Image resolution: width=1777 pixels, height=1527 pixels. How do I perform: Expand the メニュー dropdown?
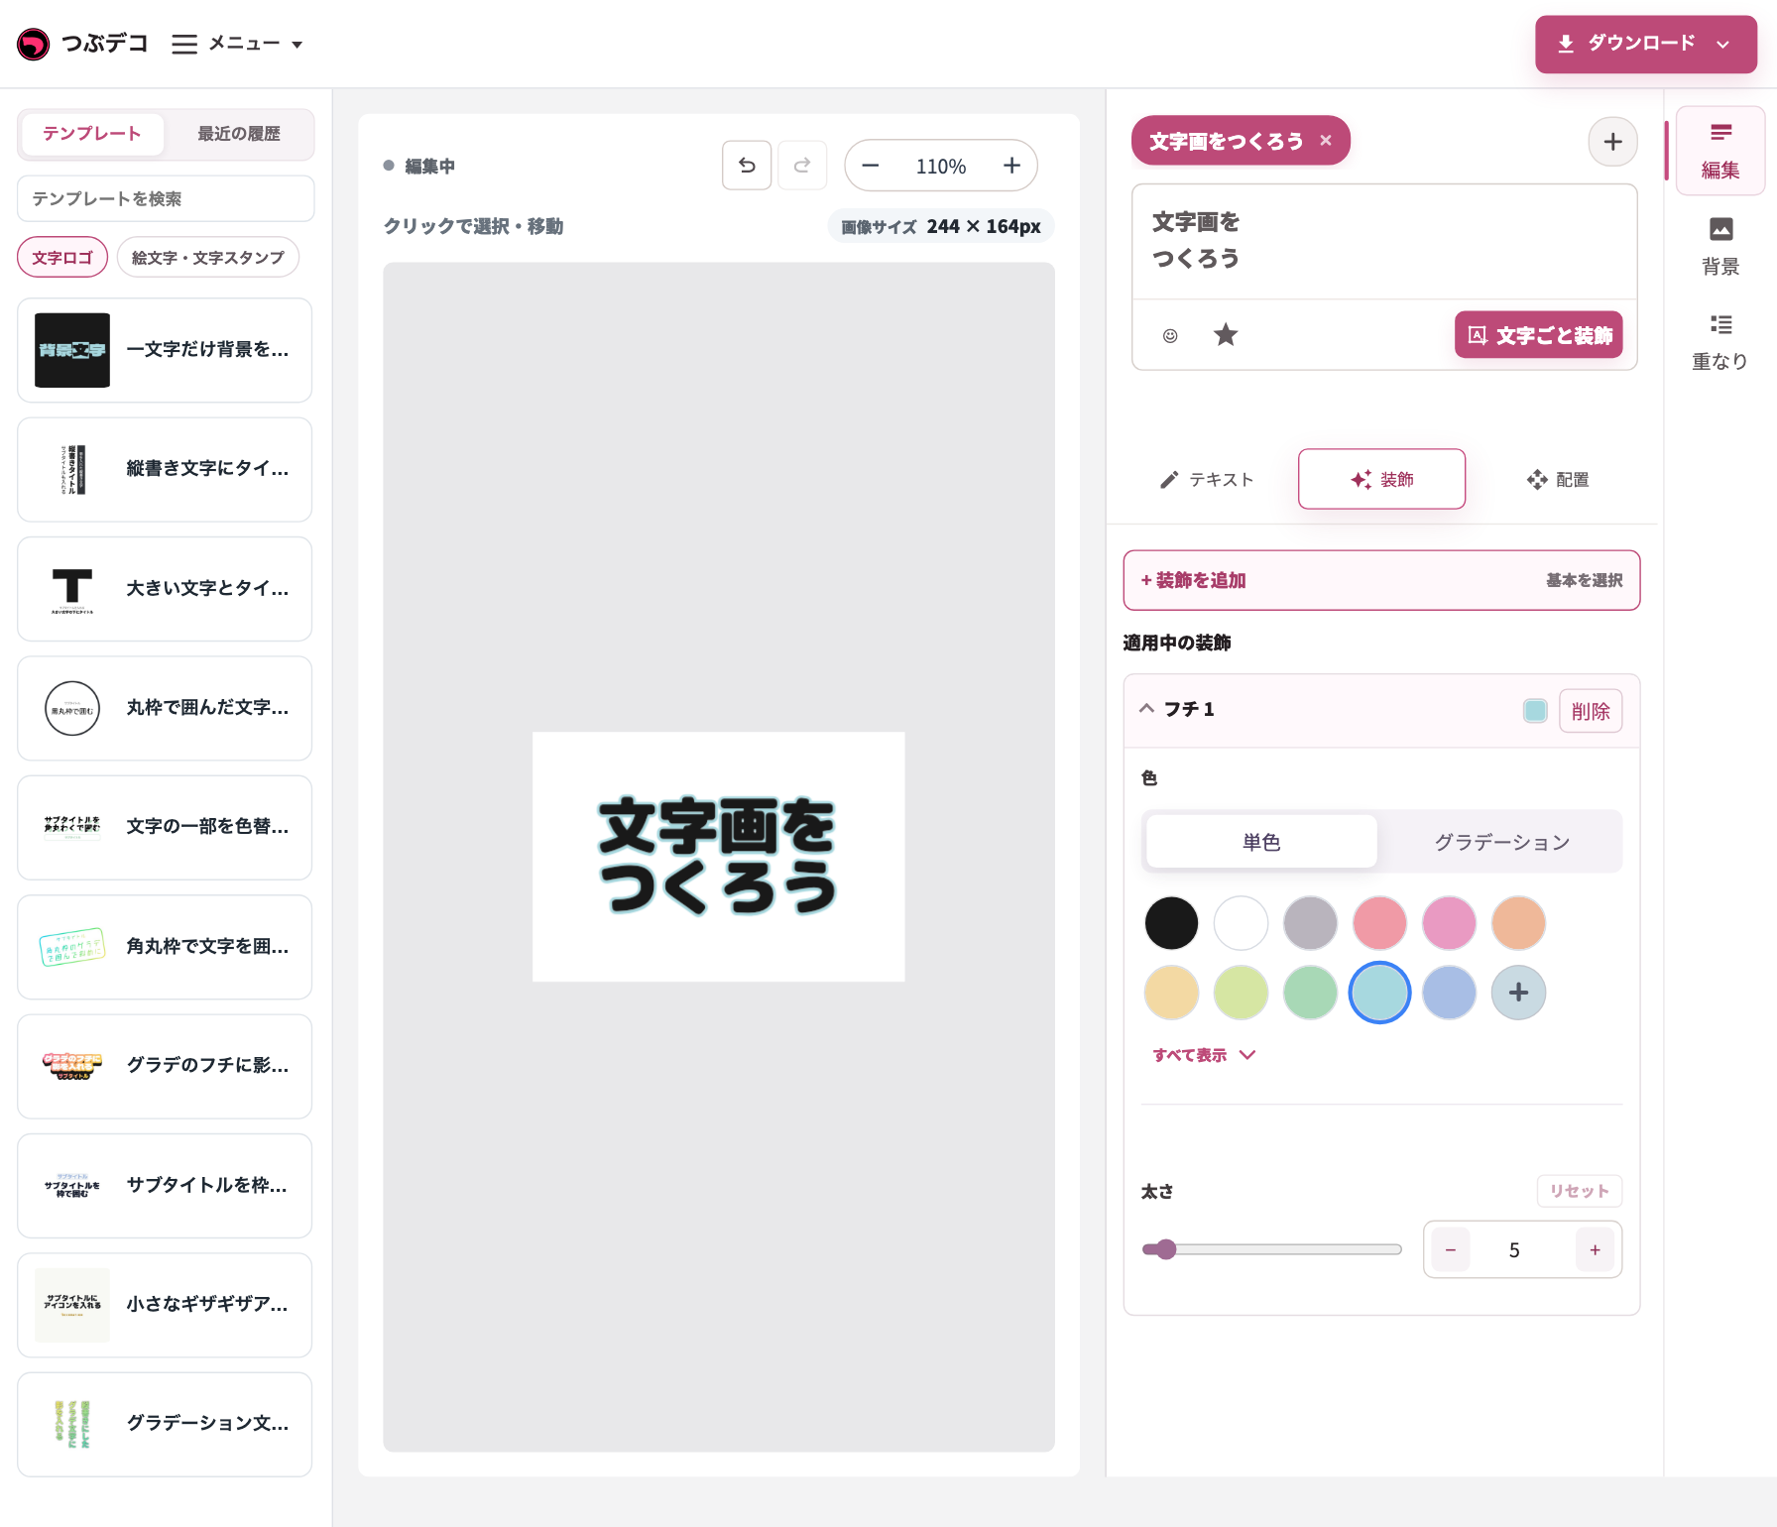click(238, 44)
